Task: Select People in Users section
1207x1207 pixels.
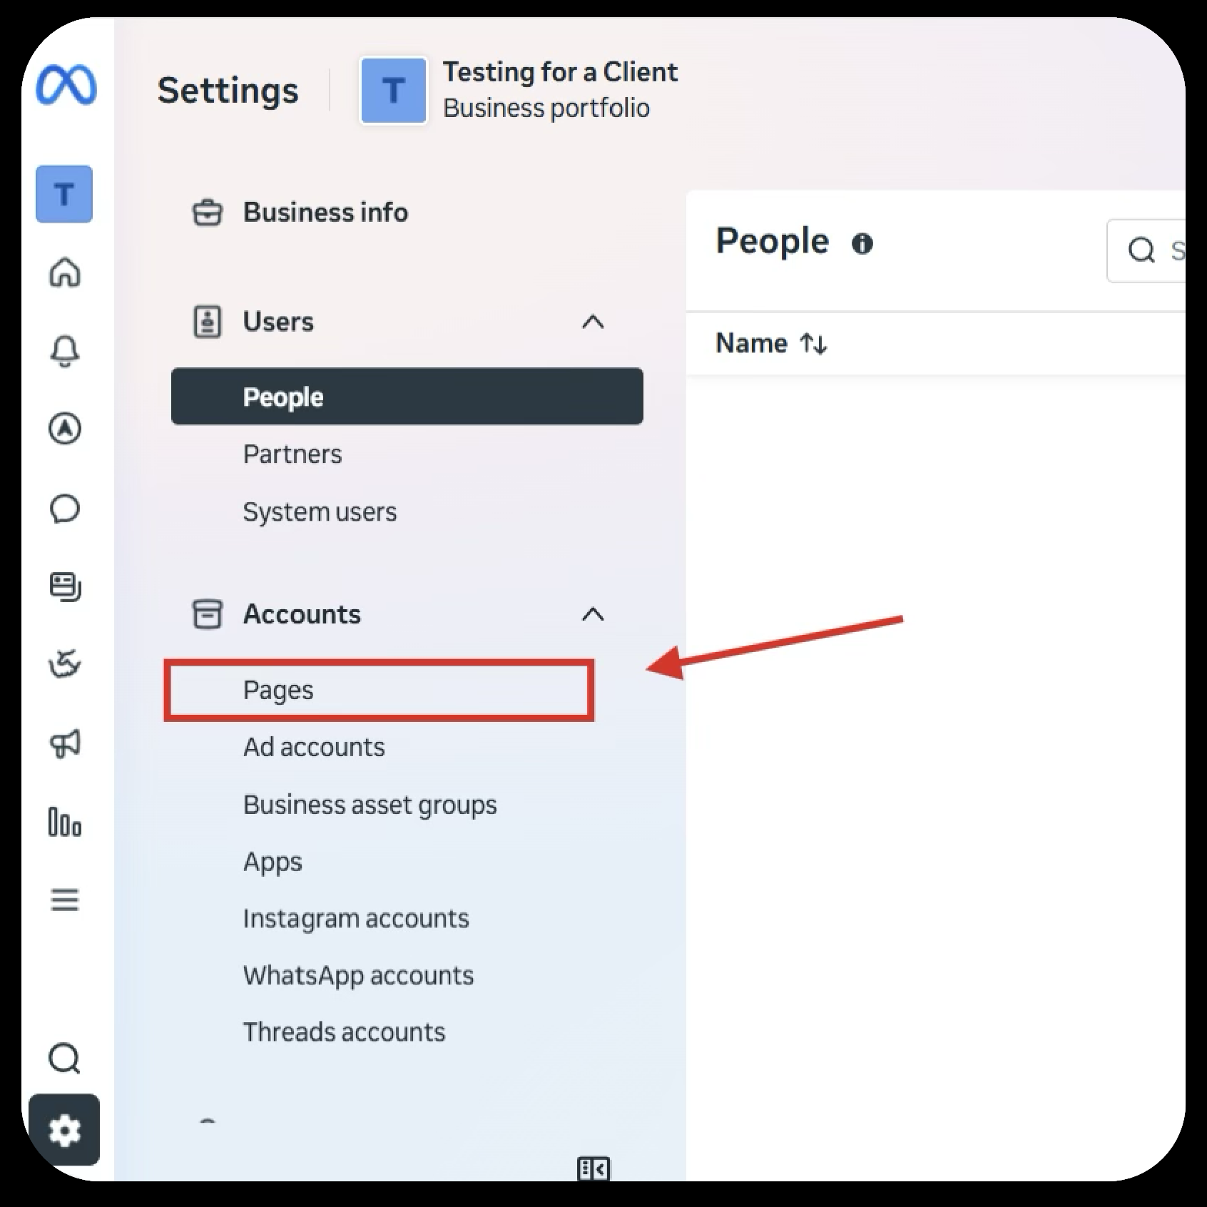Action: pos(407,397)
